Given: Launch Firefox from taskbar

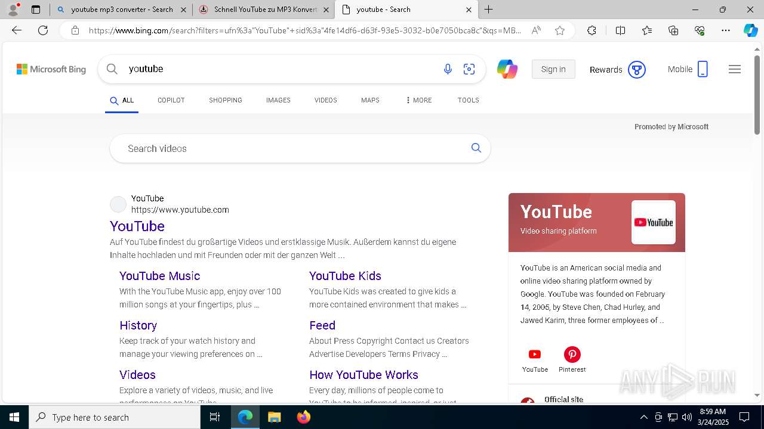Looking at the screenshot, I should (304, 417).
